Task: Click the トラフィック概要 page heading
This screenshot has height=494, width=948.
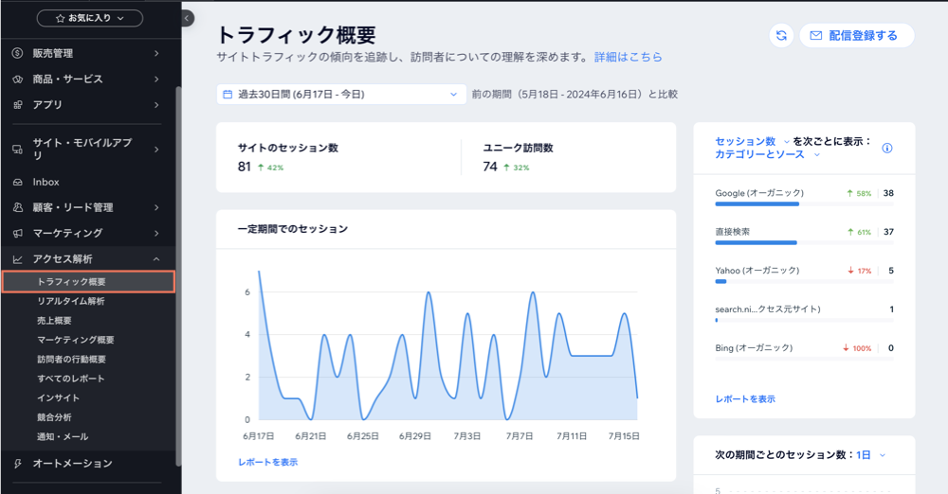Action: coord(296,34)
